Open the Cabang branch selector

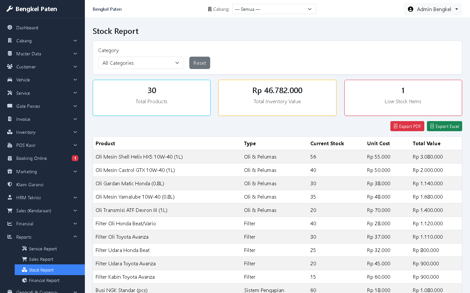pyautogui.click(x=274, y=9)
